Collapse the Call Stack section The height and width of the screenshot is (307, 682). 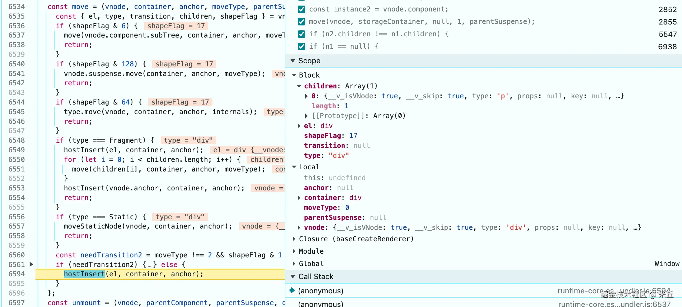tap(293, 277)
